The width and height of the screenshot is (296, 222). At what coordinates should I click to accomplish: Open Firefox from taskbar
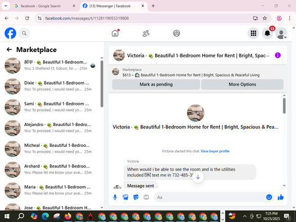(67, 217)
